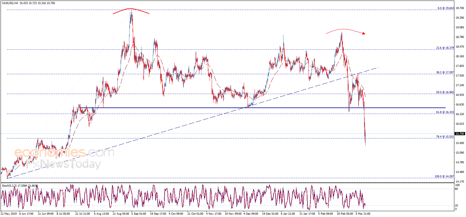Viewport: 466px width, 217px height.
Task: Click the current price tag 15.700
Action: coord(460,134)
